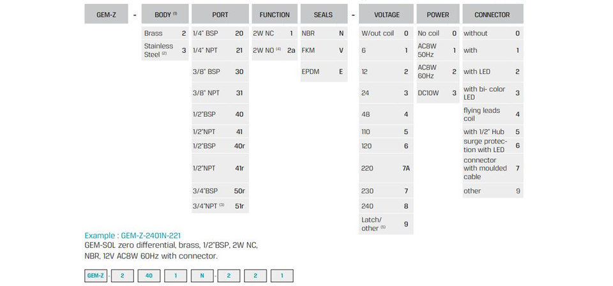613x286 pixels.
Task: Select the 240 volt row
Action: point(386,206)
